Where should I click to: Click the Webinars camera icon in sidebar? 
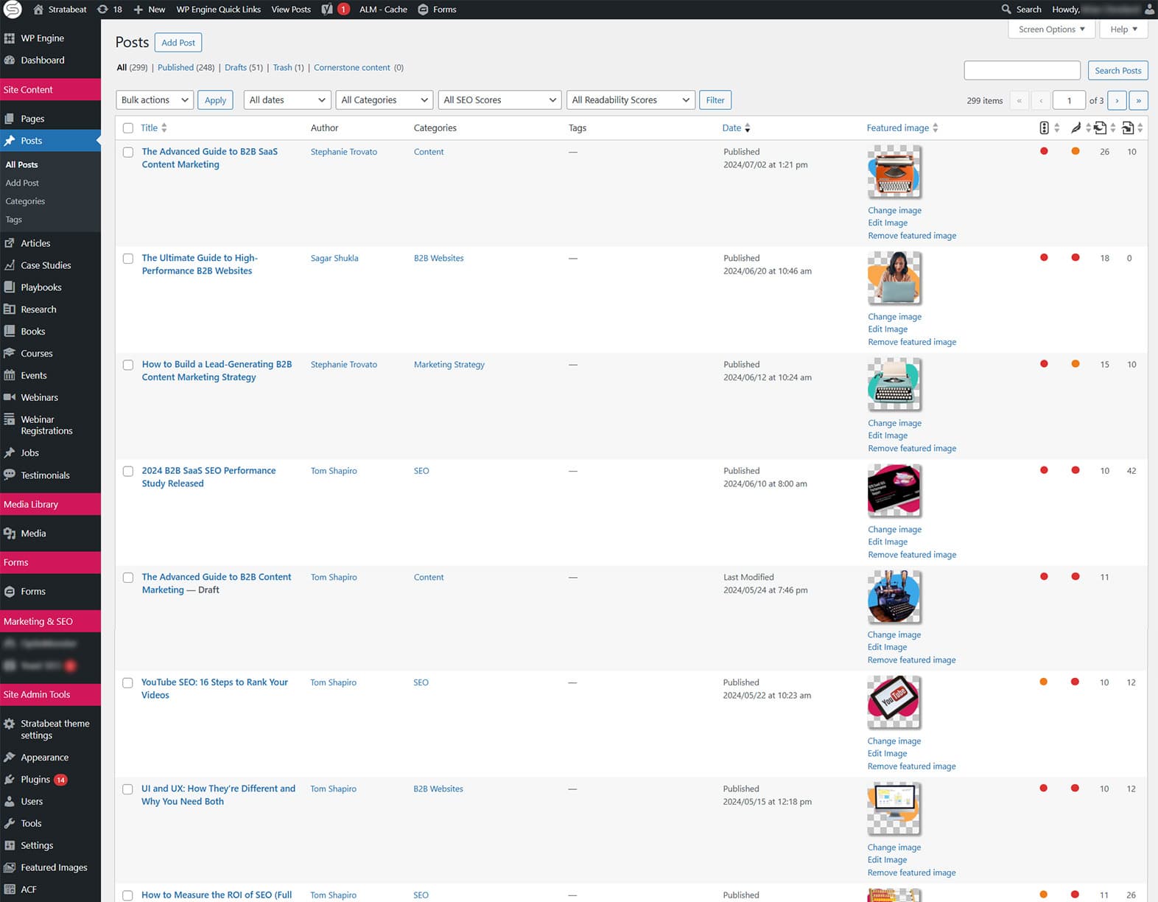(10, 398)
